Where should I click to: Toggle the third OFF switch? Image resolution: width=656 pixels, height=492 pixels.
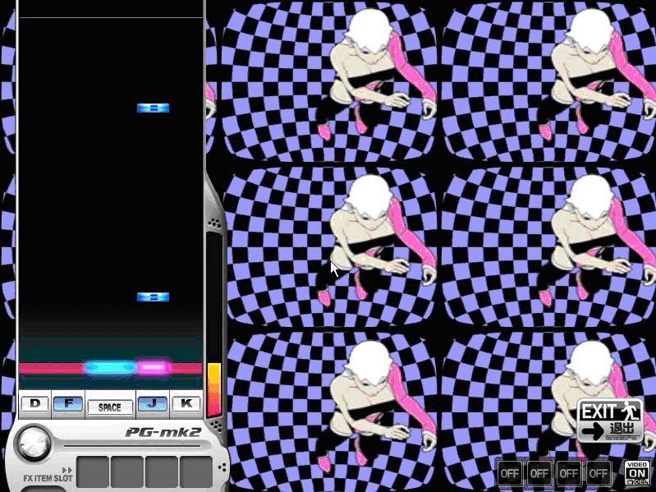(x=569, y=472)
